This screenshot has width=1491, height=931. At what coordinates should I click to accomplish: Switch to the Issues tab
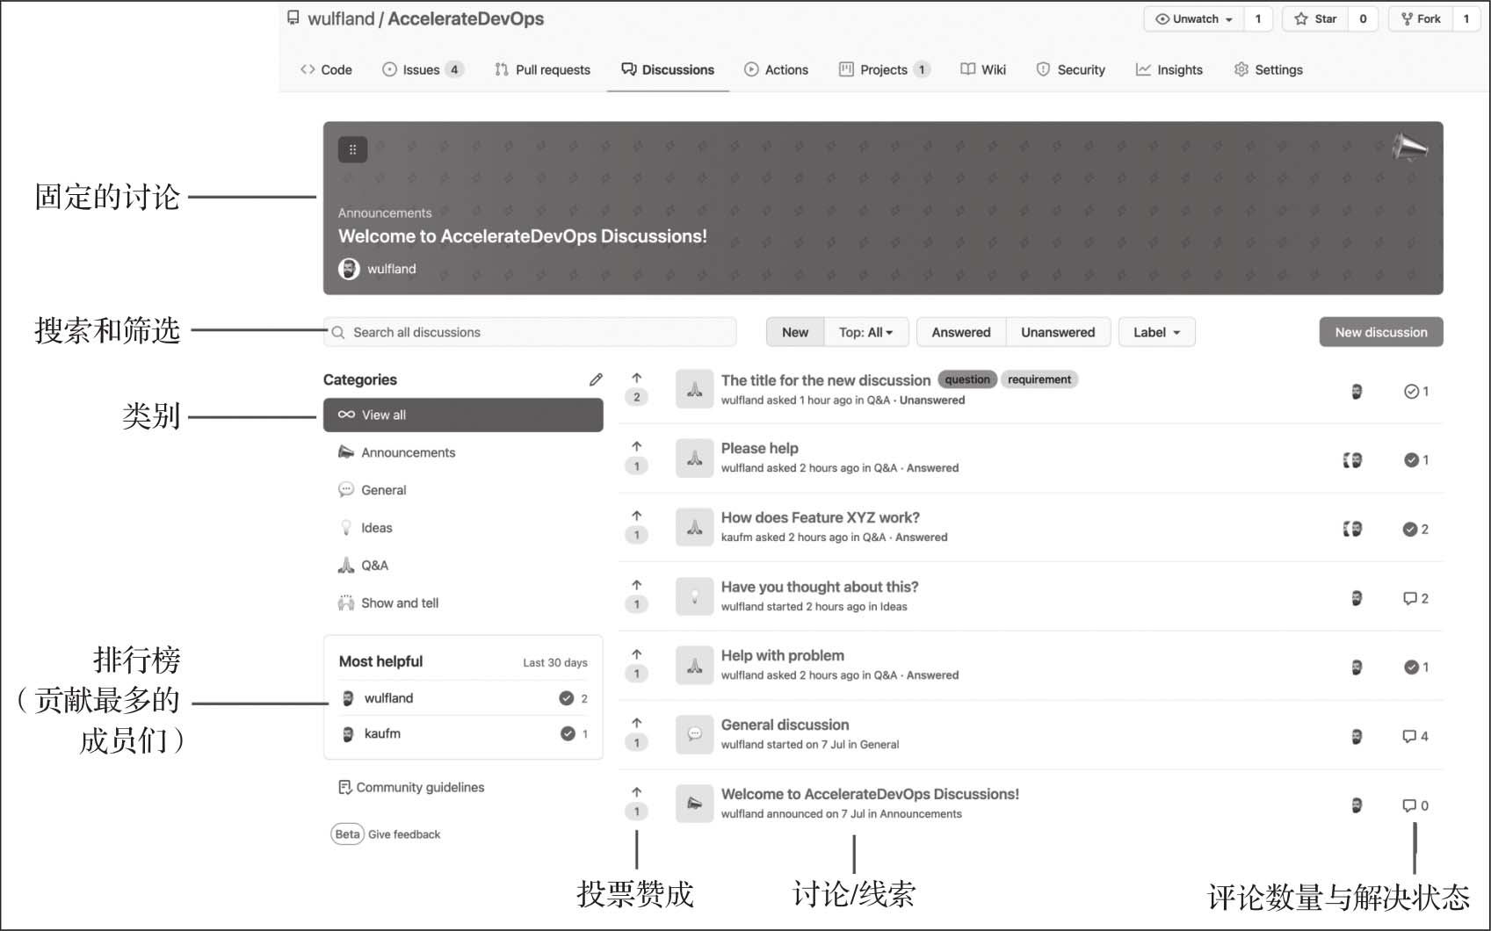click(423, 70)
